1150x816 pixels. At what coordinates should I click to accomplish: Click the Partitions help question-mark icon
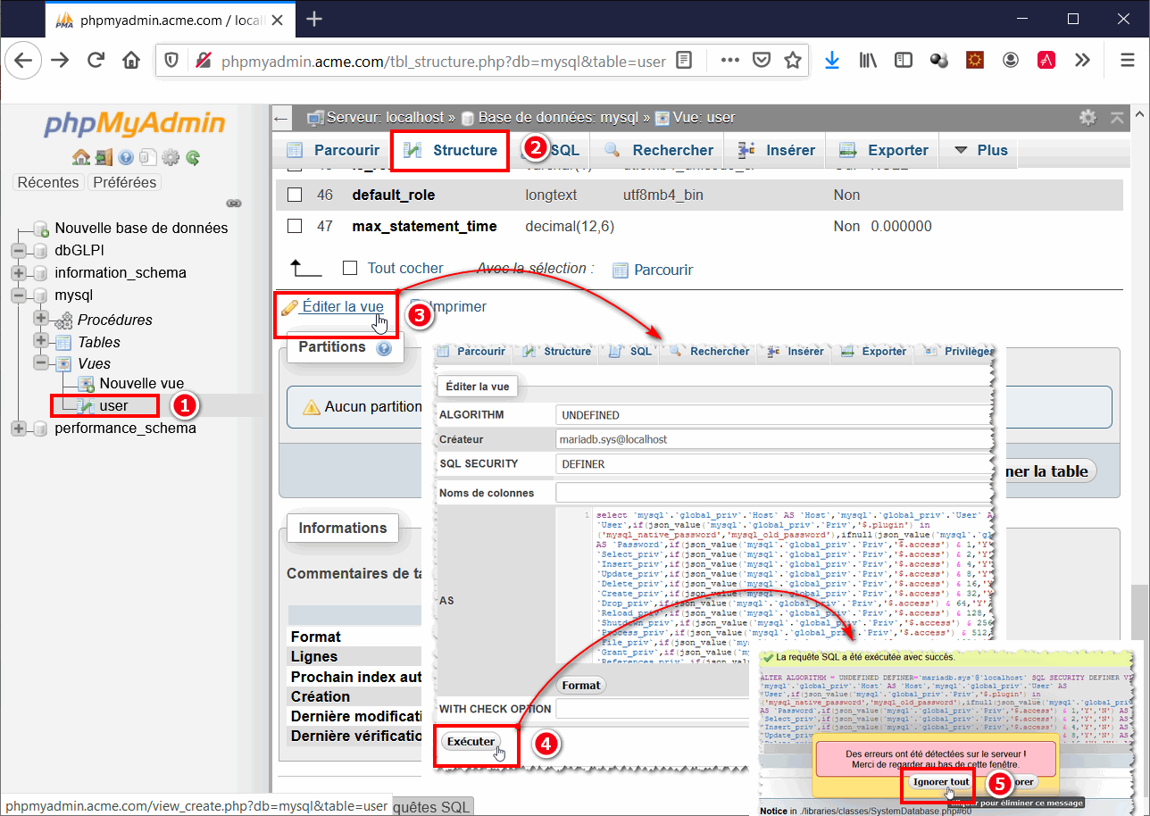pyautogui.click(x=384, y=347)
